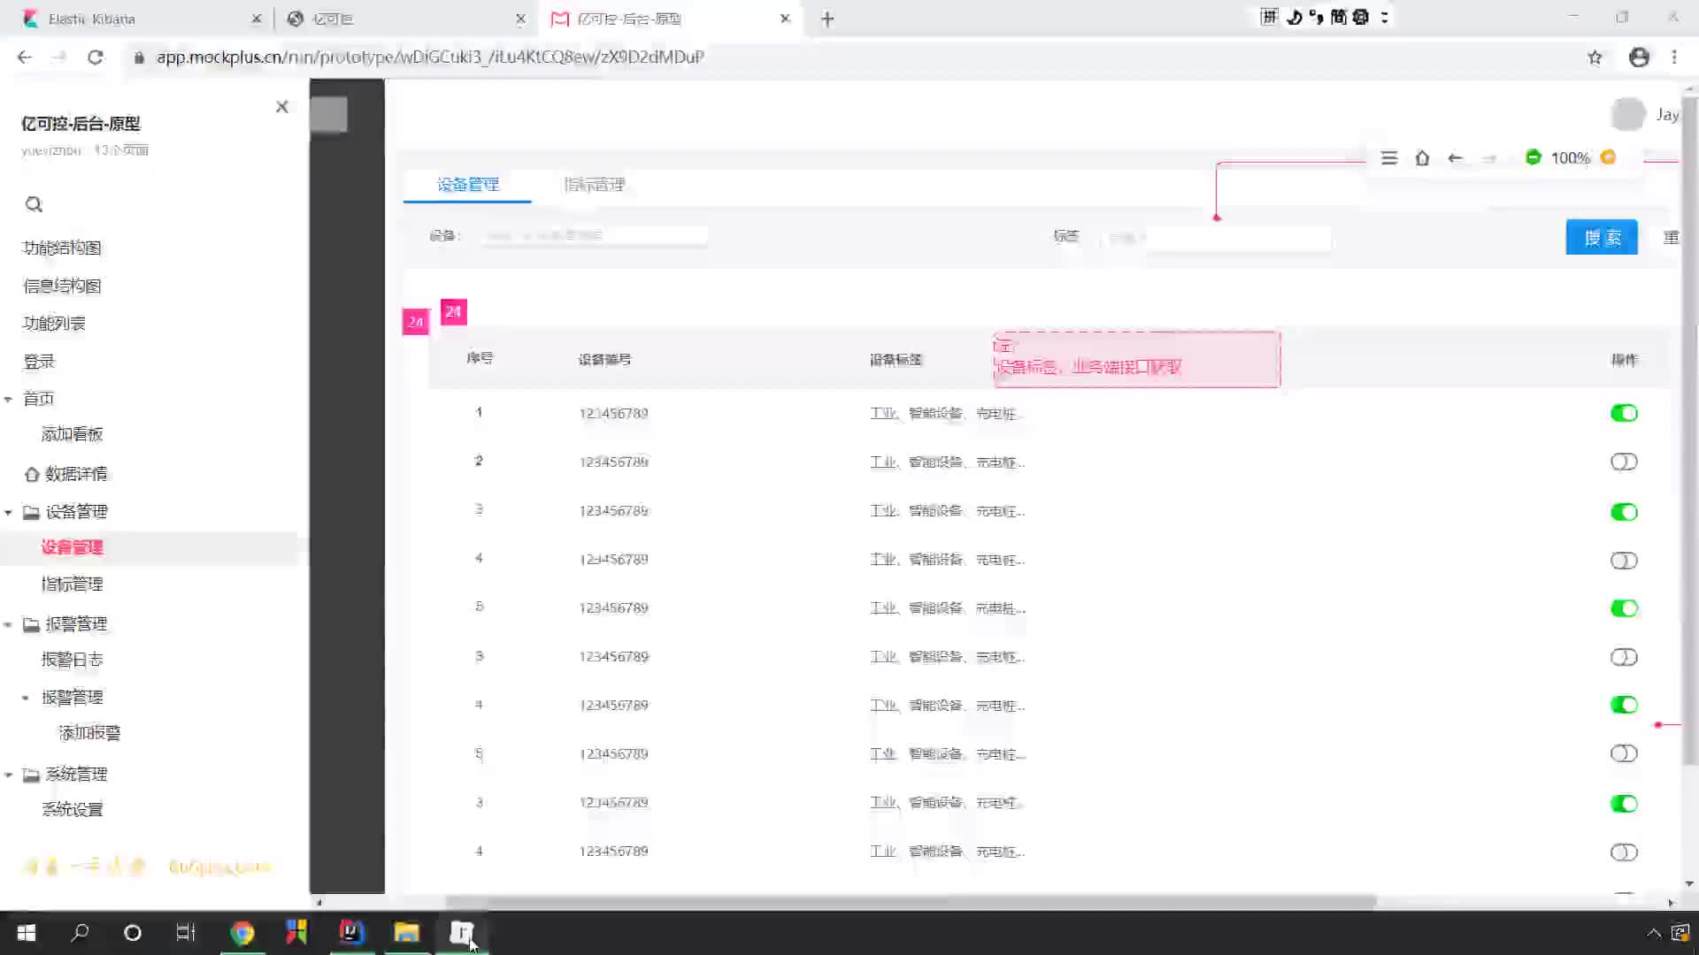Screen dimensions: 1699x955
Task: Click the browser back button
Action: 25,57
